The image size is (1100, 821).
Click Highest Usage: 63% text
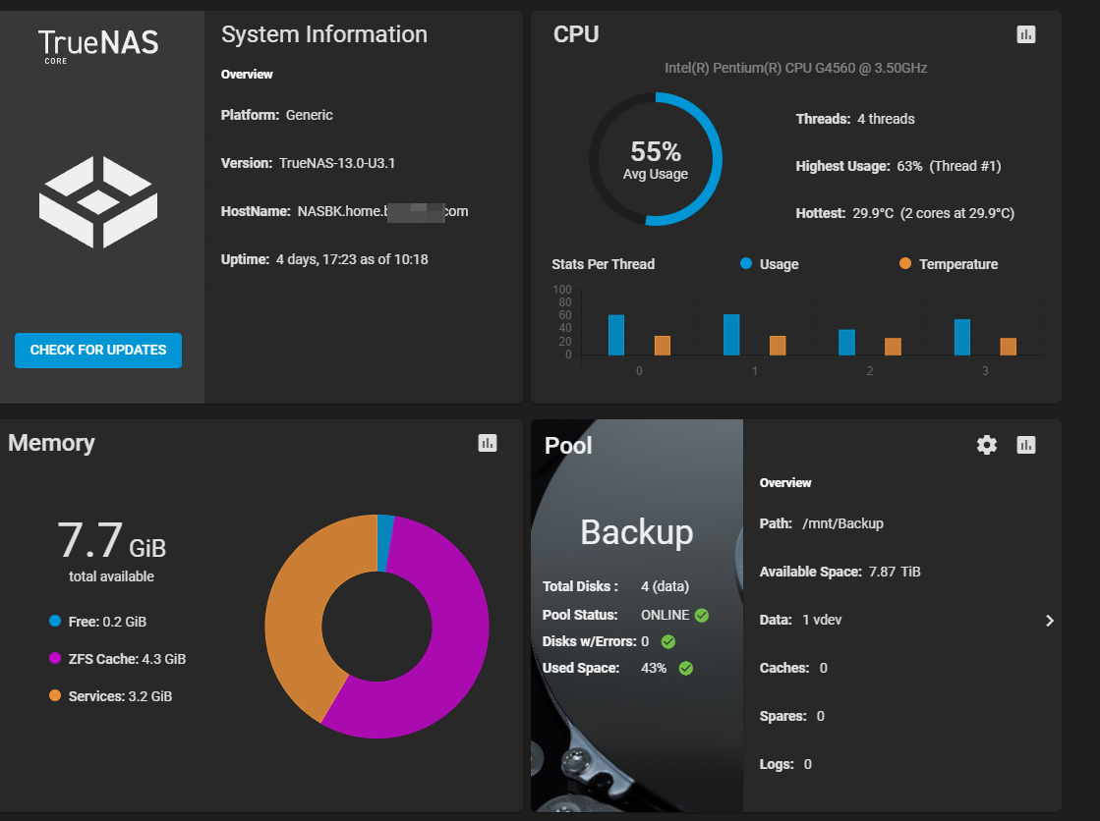897,166
